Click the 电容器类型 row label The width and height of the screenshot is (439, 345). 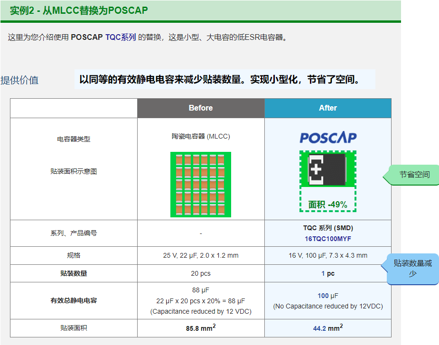click(74, 139)
